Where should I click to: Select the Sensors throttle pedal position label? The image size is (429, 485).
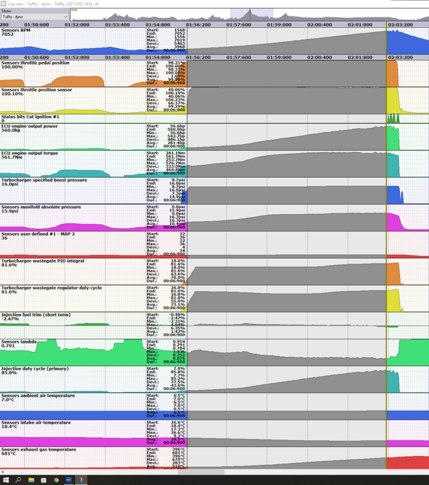pyautogui.click(x=36, y=63)
